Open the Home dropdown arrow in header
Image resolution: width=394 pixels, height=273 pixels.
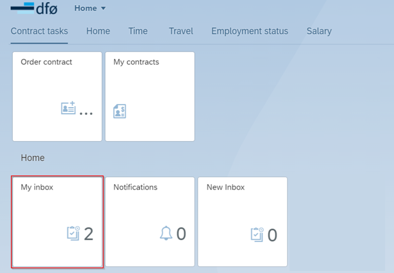point(103,8)
